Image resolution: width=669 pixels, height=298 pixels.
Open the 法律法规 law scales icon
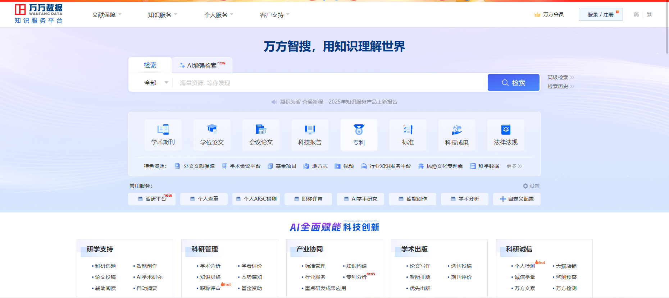[x=506, y=129]
